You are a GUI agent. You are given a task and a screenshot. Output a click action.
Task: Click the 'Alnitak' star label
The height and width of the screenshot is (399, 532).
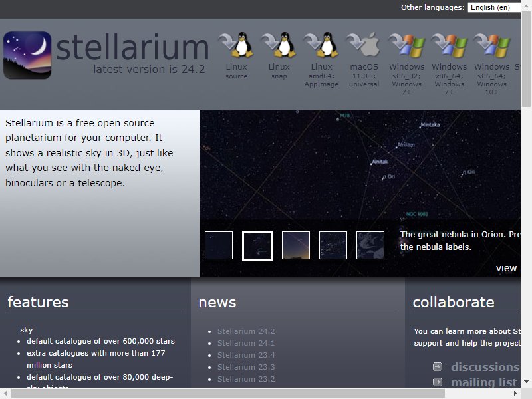[380, 162]
